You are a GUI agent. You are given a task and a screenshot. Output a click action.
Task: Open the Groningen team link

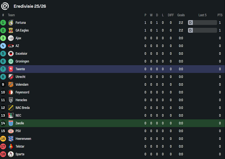coord(22,61)
